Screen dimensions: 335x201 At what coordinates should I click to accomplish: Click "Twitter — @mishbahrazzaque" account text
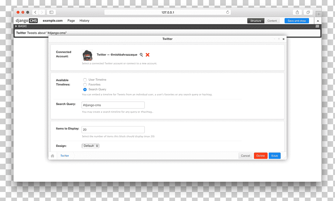[x=117, y=55]
